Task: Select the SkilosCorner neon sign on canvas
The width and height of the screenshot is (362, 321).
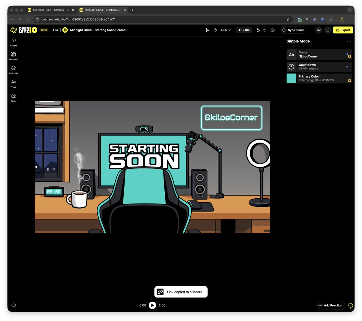Action: tap(231, 118)
